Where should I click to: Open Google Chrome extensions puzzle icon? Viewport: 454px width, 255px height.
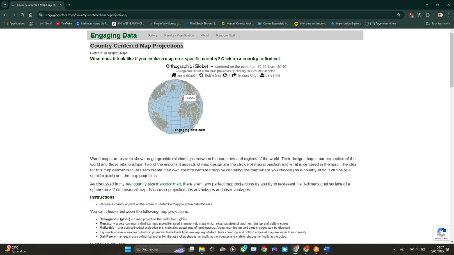427,15
